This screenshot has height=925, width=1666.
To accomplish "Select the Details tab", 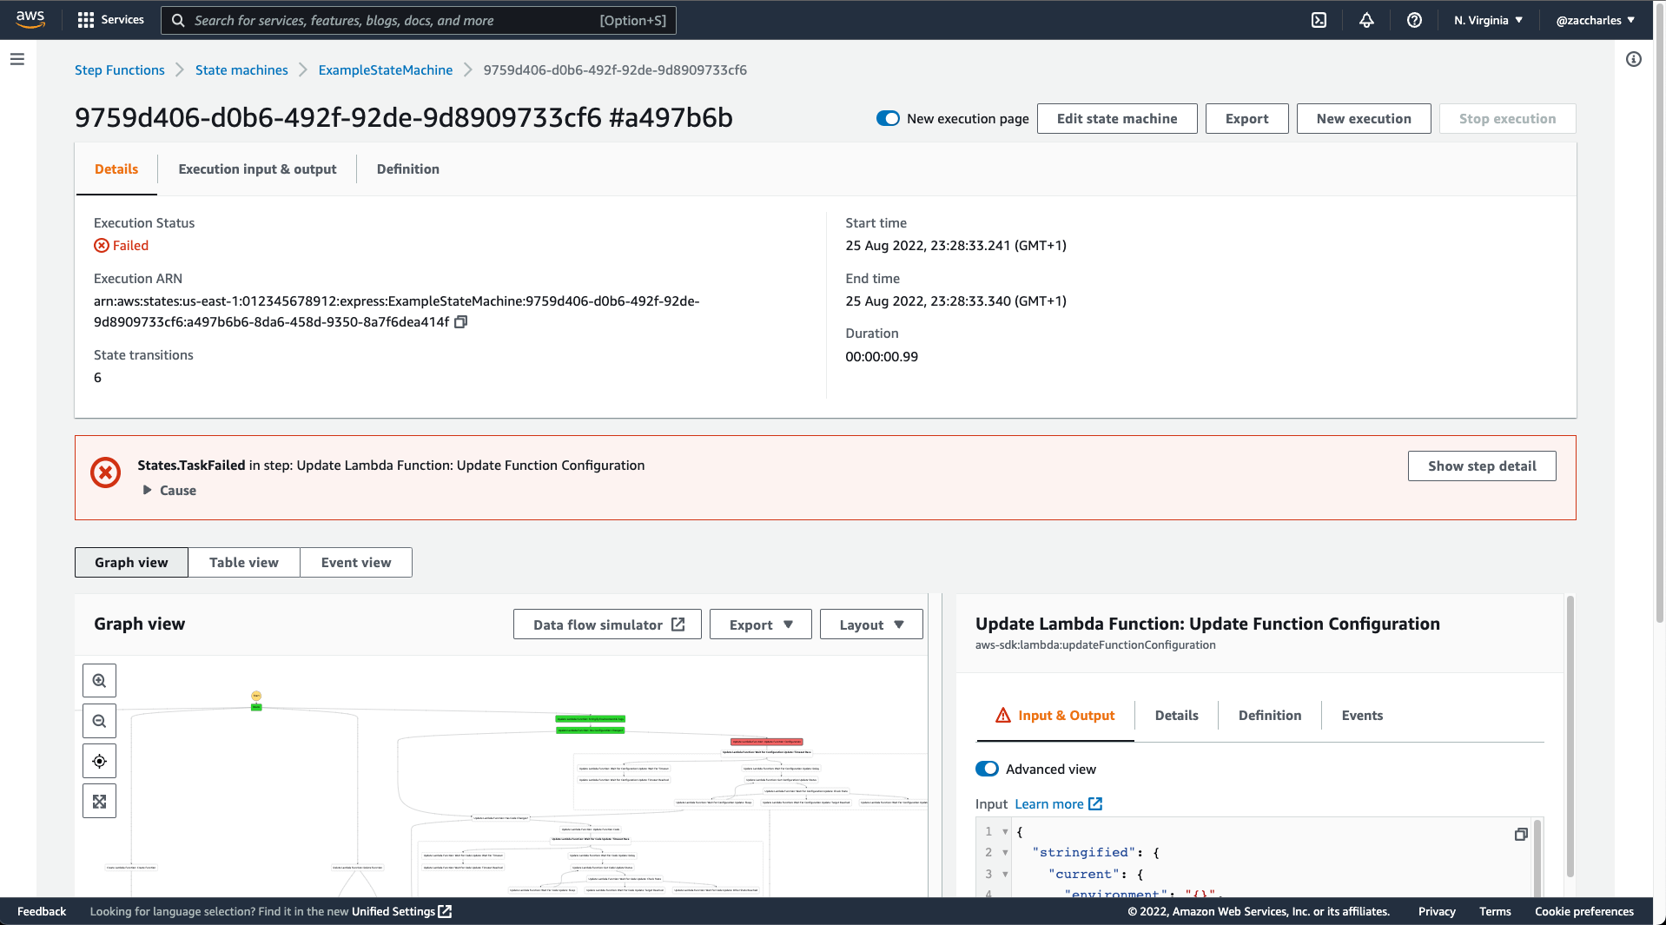I will coord(116,169).
